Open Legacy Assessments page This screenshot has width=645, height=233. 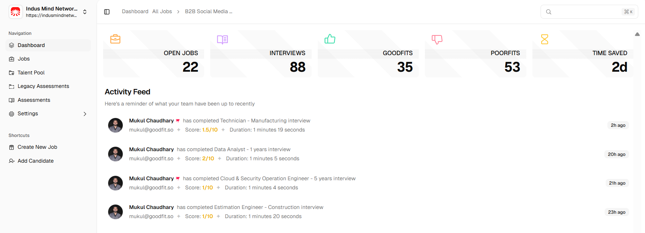[x=43, y=86]
